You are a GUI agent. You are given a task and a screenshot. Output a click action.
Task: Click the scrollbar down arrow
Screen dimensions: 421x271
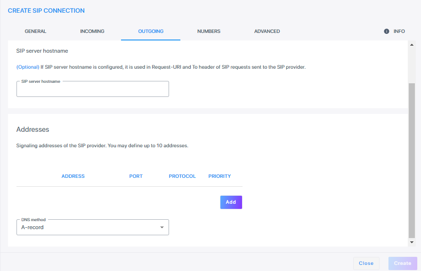coord(412,242)
